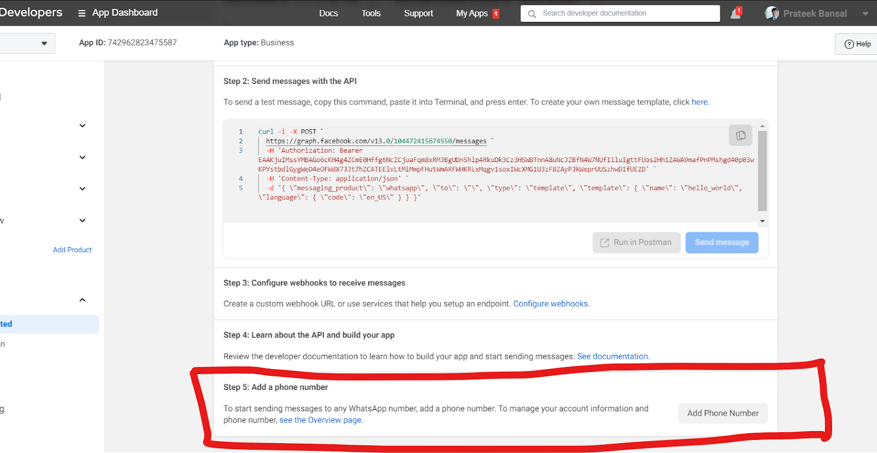Open the Docs menu
Viewport: 877px width, 453px height.
click(328, 13)
